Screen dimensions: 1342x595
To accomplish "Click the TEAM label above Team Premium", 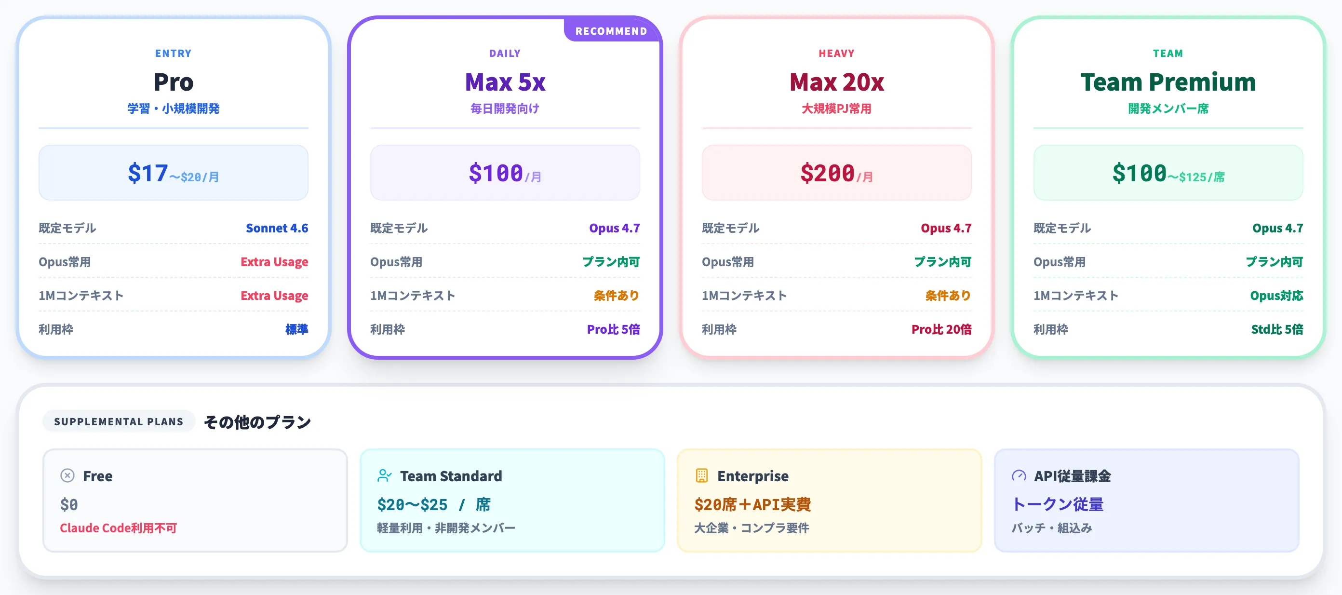I will [x=1168, y=53].
